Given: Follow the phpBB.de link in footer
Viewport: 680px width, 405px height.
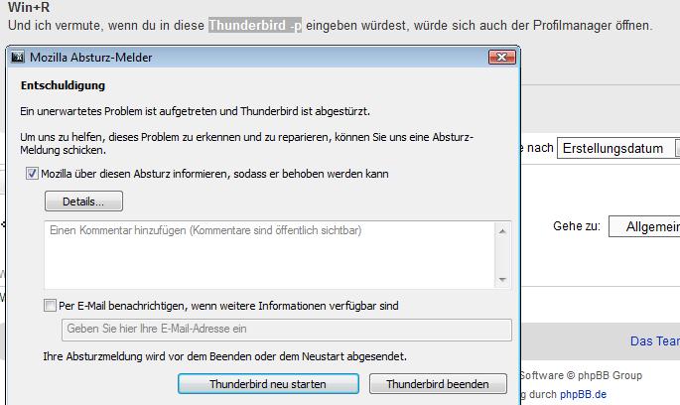Looking at the screenshot, I should pyautogui.click(x=584, y=395).
